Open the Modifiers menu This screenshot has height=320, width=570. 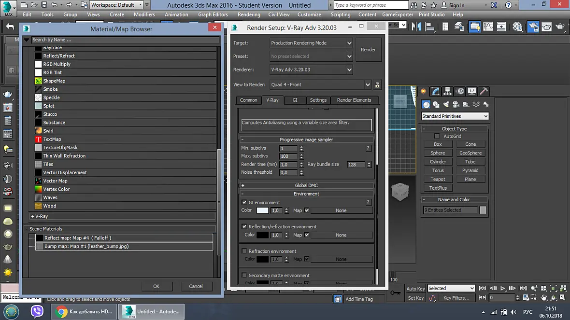coord(144,14)
